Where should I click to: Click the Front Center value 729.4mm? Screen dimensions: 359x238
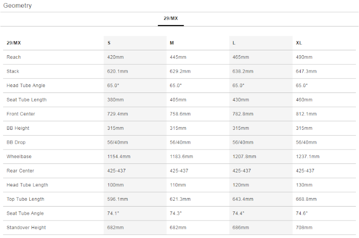click(x=118, y=114)
